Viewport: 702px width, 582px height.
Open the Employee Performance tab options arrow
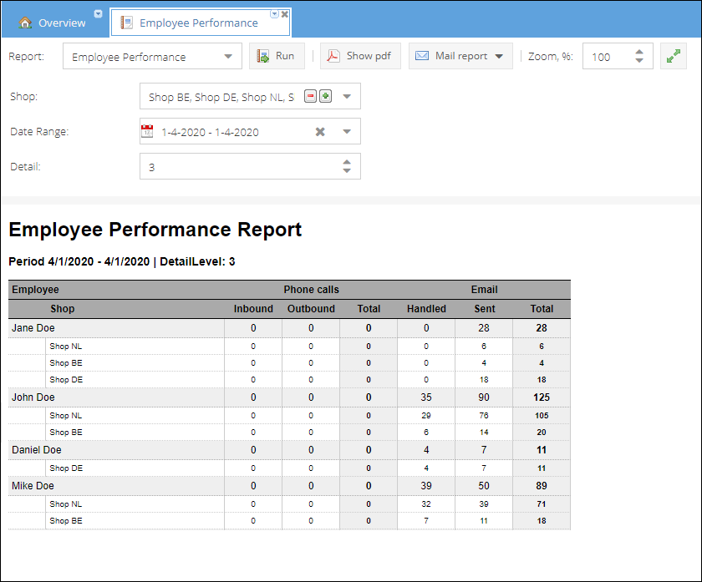274,14
